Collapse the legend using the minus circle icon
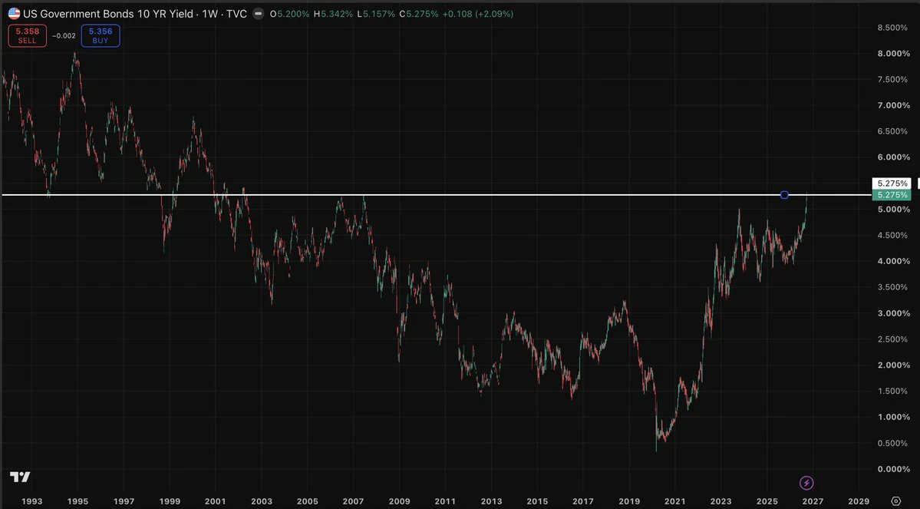The height and width of the screenshot is (509, 920). pyautogui.click(x=258, y=14)
